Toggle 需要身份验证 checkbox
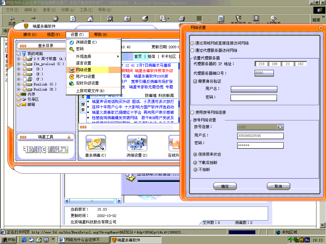The image size is (326, 244). click(x=195, y=81)
